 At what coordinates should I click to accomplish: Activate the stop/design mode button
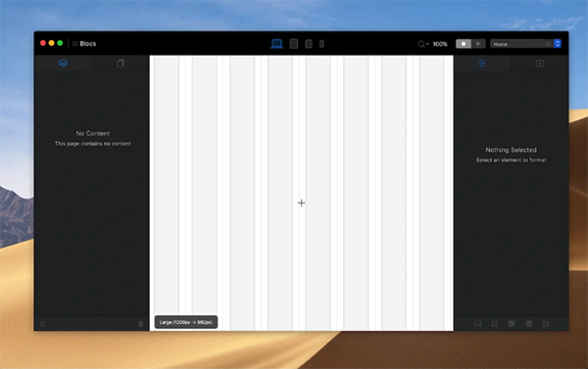coord(464,44)
